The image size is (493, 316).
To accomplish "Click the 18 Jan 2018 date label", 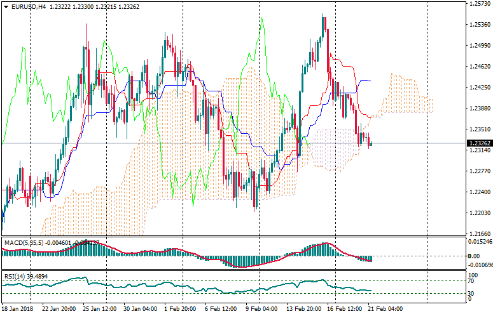I will 16,308.
